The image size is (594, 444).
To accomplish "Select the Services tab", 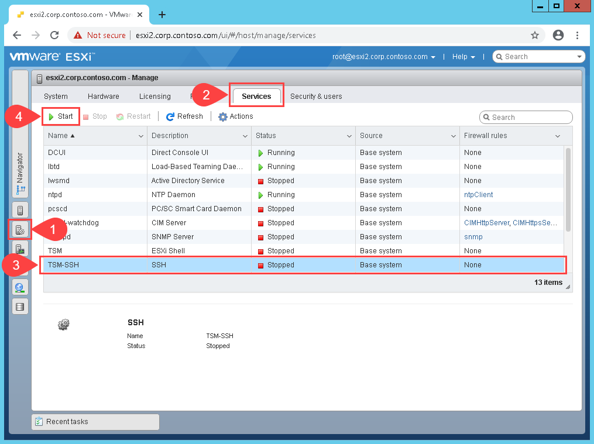I will (256, 96).
